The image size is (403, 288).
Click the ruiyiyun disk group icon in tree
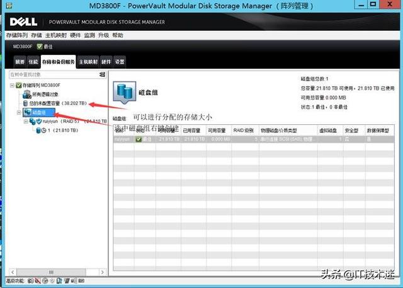point(33,122)
